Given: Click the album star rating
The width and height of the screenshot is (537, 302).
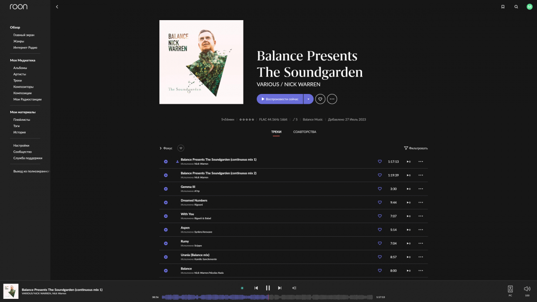Looking at the screenshot, I should click(247, 119).
